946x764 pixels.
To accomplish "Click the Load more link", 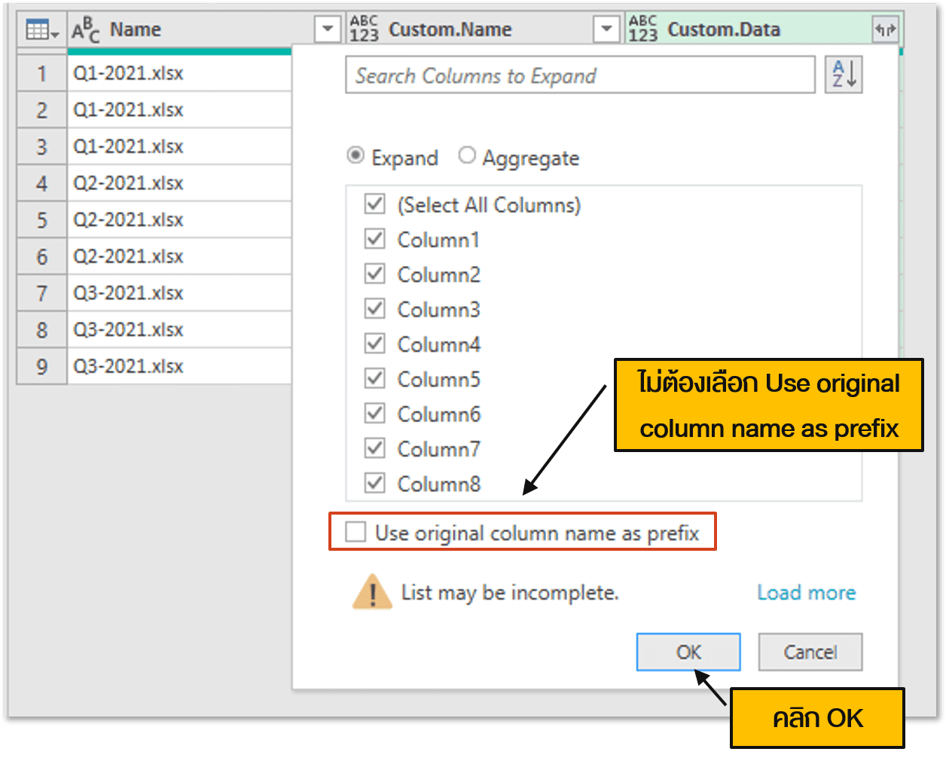I will click(x=806, y=593).
